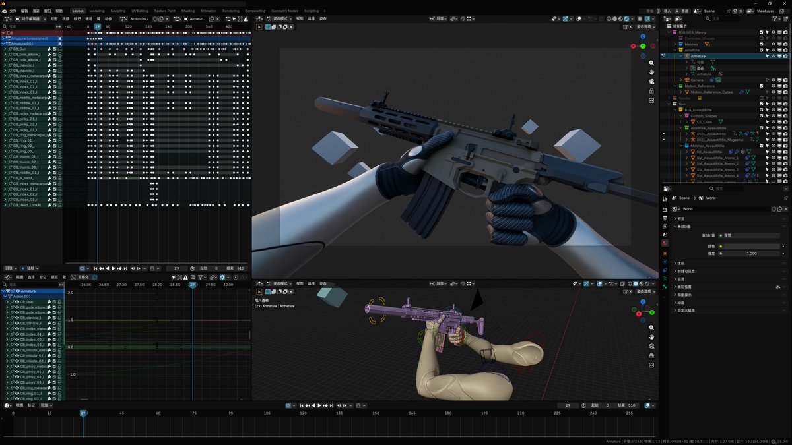
Task: Click the current frame marker 29 in bottom timeline
Action: (x=83, y=413)
